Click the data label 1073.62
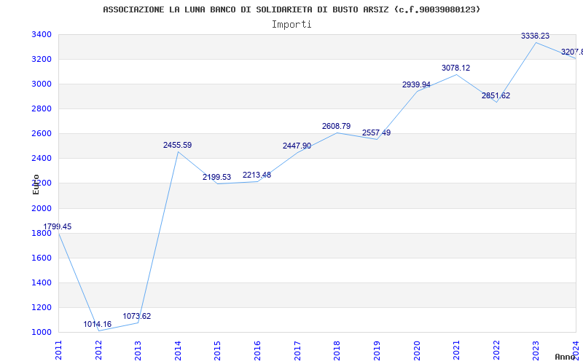The height and width of the screenshot is (364, 583). coord(137,316)
